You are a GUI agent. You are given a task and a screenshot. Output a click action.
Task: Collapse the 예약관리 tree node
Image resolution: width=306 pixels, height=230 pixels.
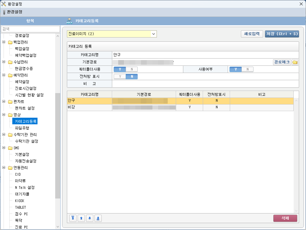click(x=4, y=75)
